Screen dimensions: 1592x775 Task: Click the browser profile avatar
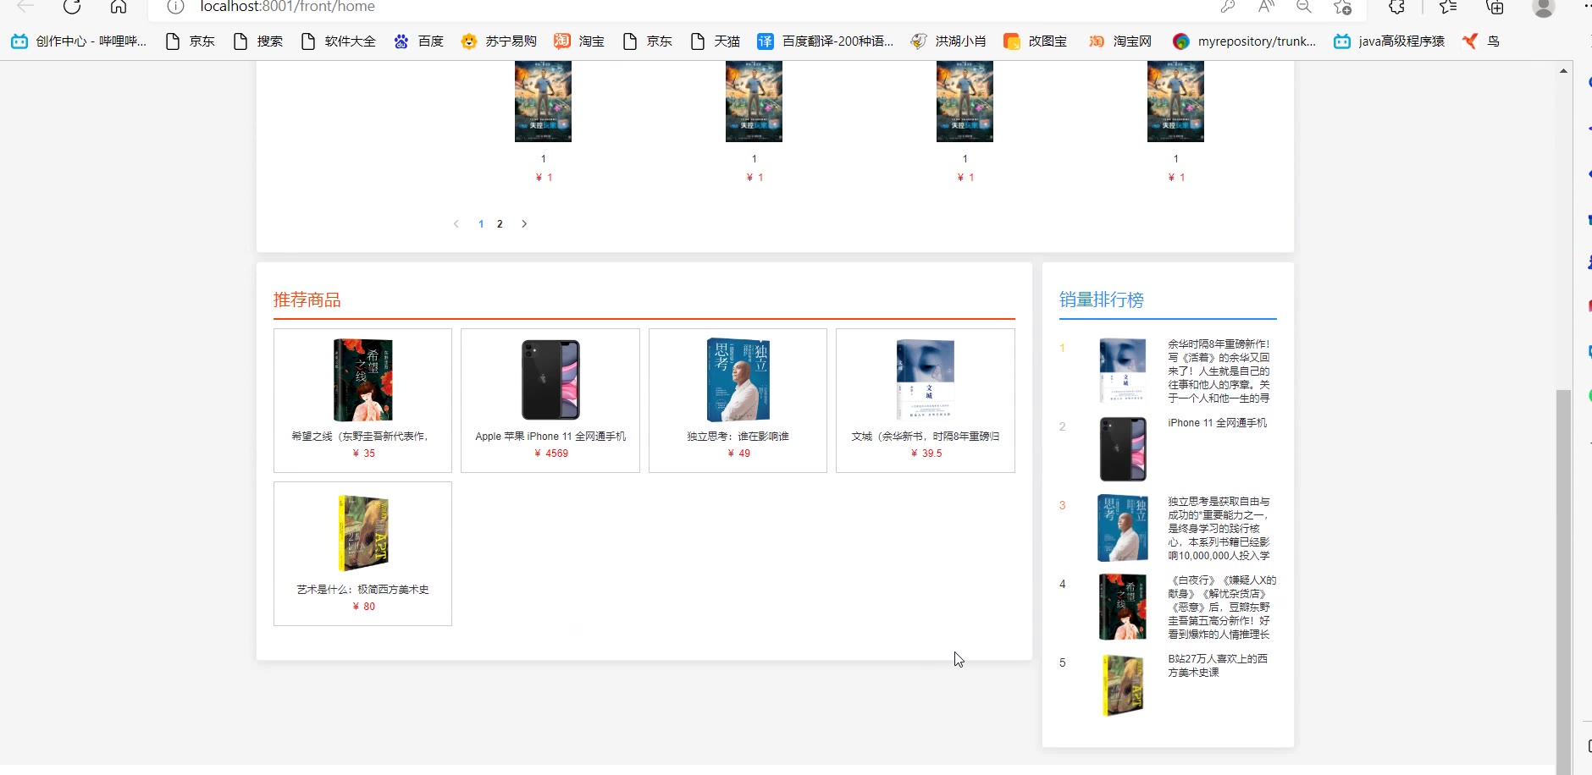pyautogui.click(x=1544, y=7)
